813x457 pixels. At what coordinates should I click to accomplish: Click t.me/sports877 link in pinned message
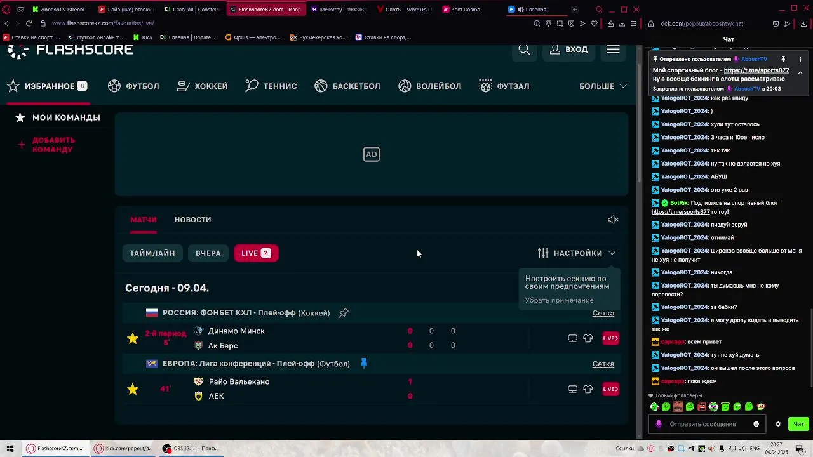(756, 70)
